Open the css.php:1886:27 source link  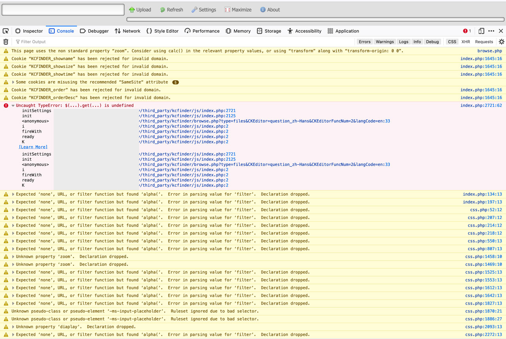point(483,319)
